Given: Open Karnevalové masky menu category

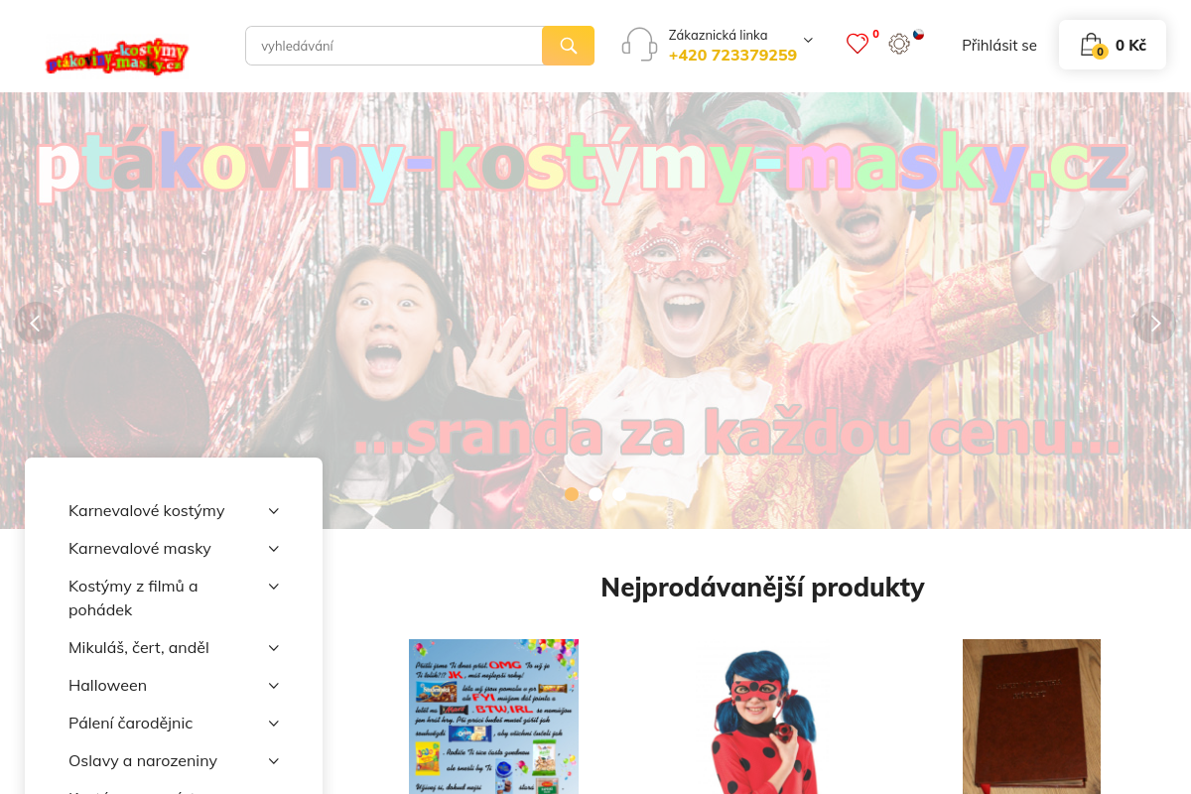Looking at the screenshot, I should point(140,549).
